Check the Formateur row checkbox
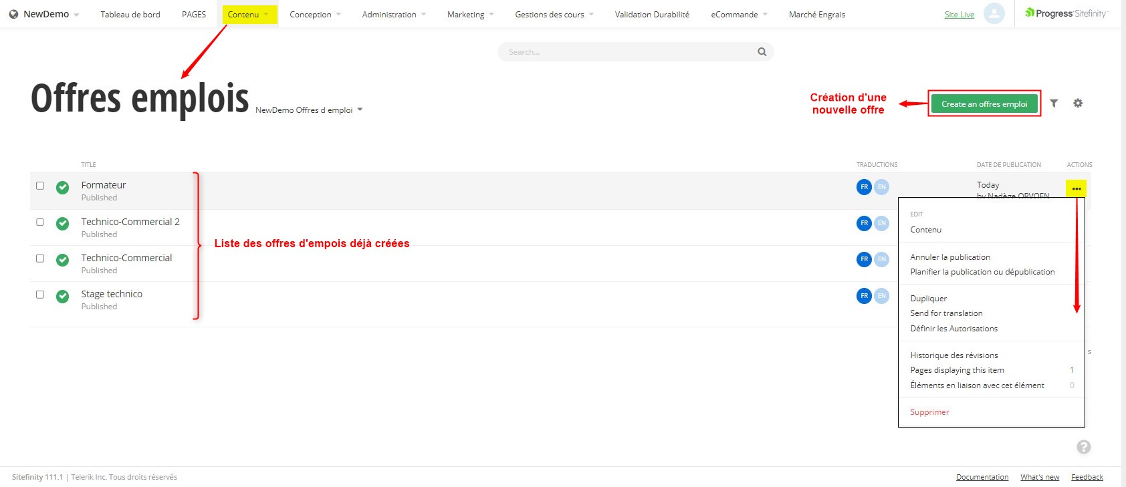 40,186
